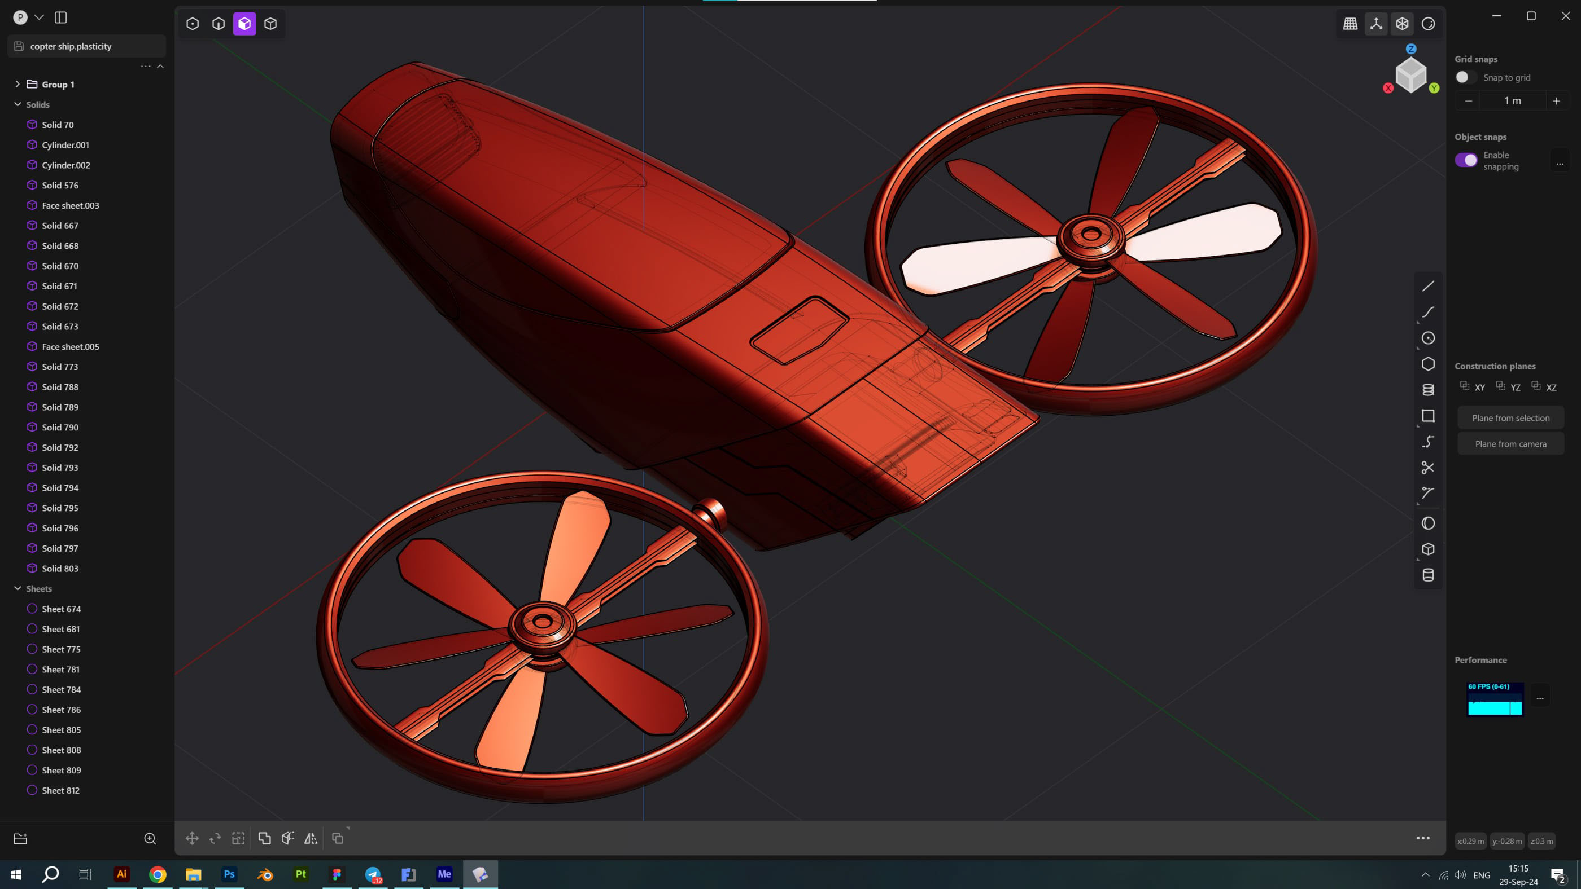This screenshot has width=1581, height=889.
Task: Disable the Enable snapping toggle
Action: [1466, 160]
